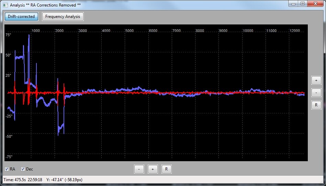Minimize the Analysis window

pos(293,4)
